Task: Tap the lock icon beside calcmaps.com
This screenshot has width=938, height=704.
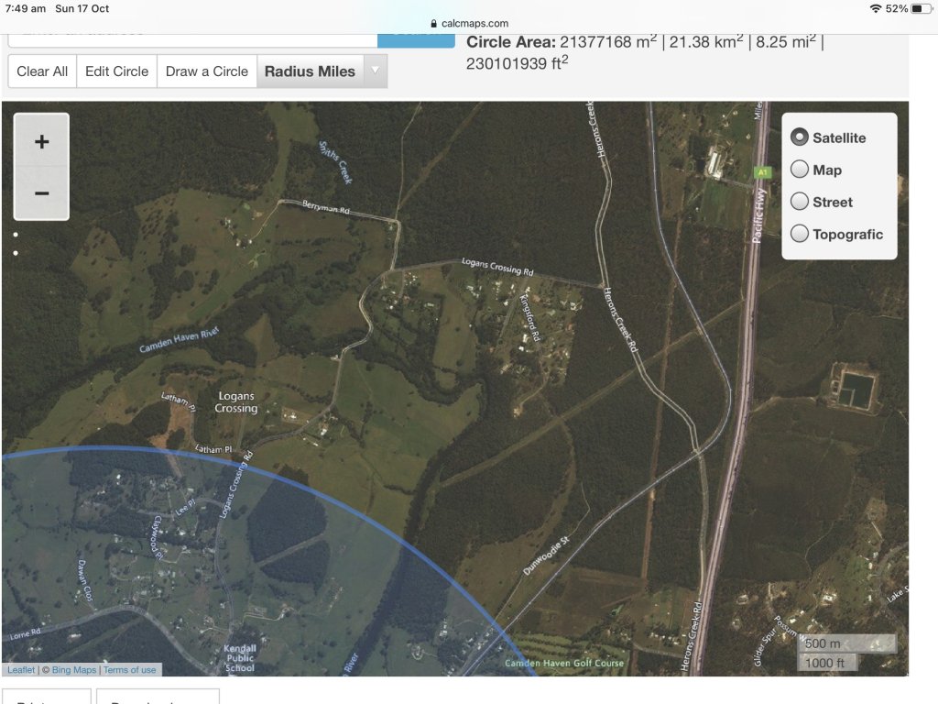Action: [x=433, y=24]
